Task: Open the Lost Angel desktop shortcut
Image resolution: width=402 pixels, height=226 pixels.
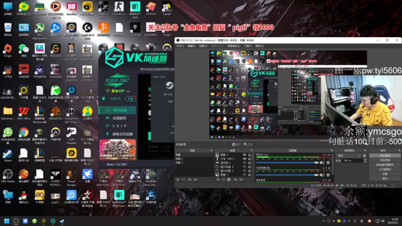Action: 135,30
